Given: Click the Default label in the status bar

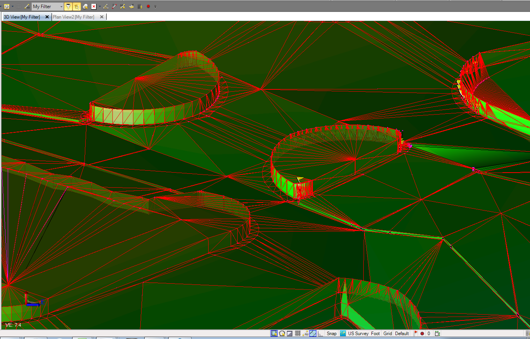Looking at the screenshot, I should click(402, 334).
